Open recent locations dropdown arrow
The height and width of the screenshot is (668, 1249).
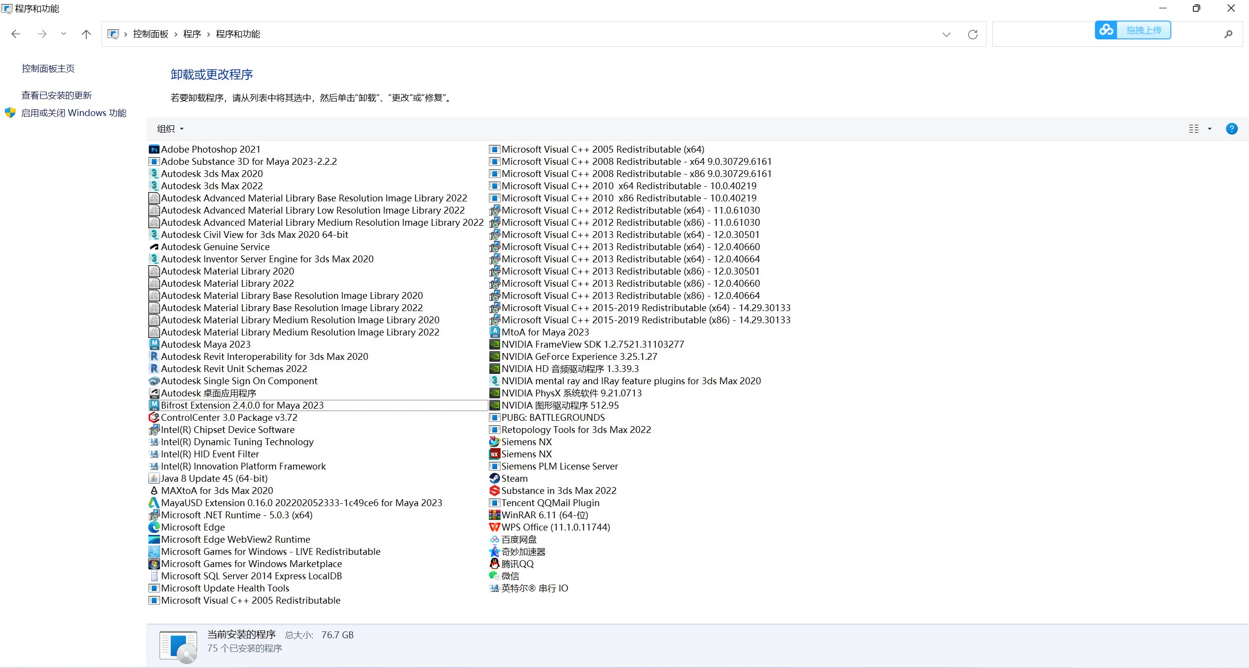pos(63,34)
